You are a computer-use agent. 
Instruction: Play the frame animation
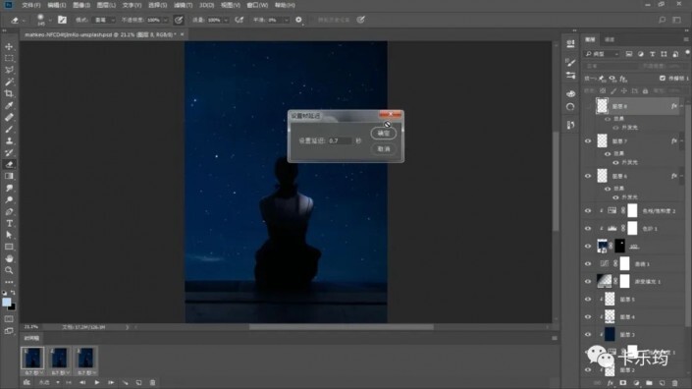point(96,382)
